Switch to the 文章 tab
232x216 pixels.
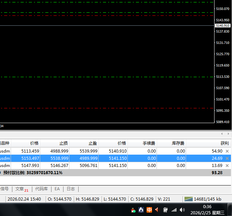pyautogui.click(x=20, y=189)
